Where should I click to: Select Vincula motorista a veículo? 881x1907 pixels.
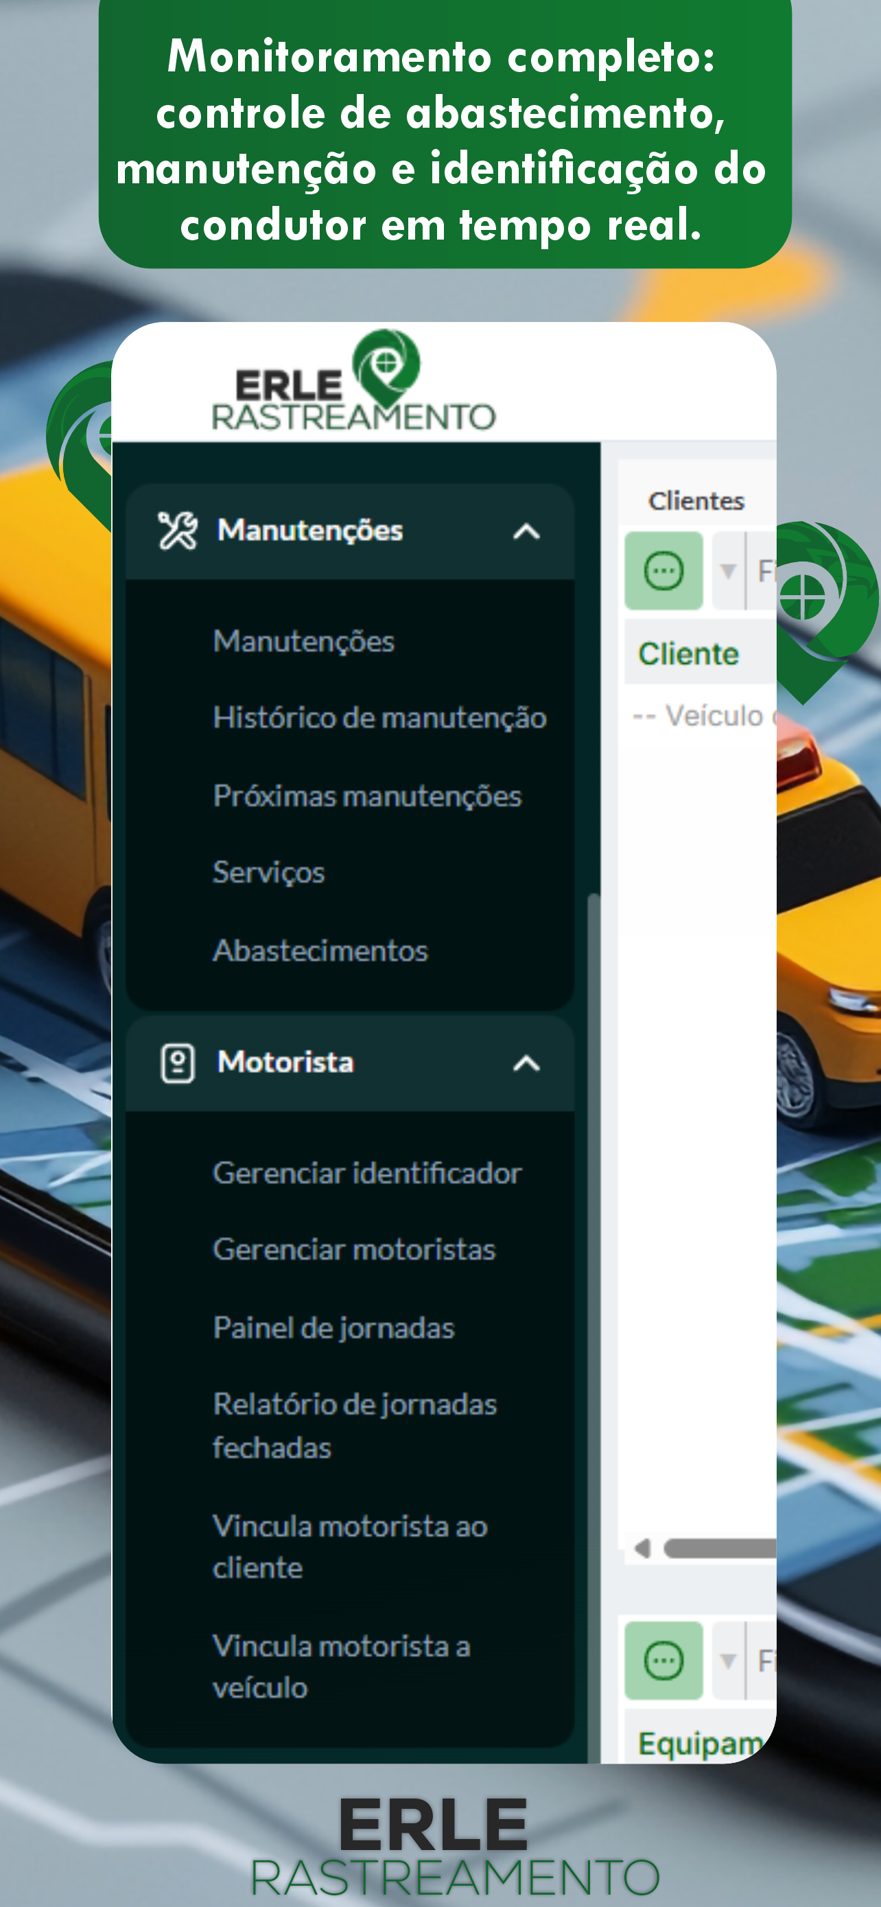(x=341, y=1667)
